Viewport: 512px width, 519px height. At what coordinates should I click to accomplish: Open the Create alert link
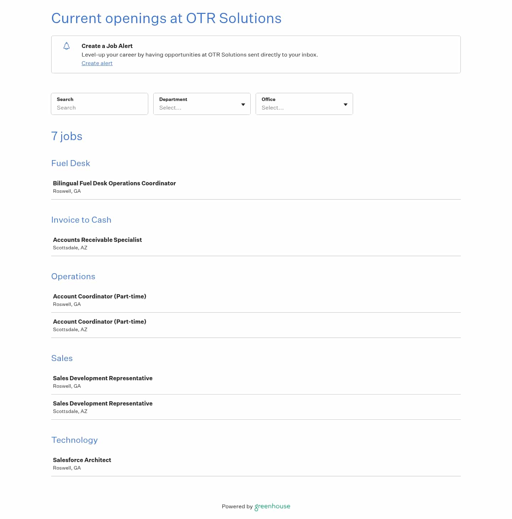pyautogui.click(x=97, y=63)
